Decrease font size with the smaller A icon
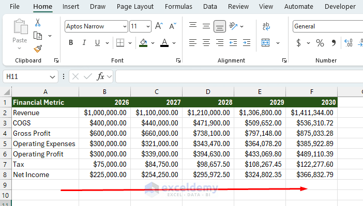This screenshot has width=363, height=206. (x=173, y=26)
